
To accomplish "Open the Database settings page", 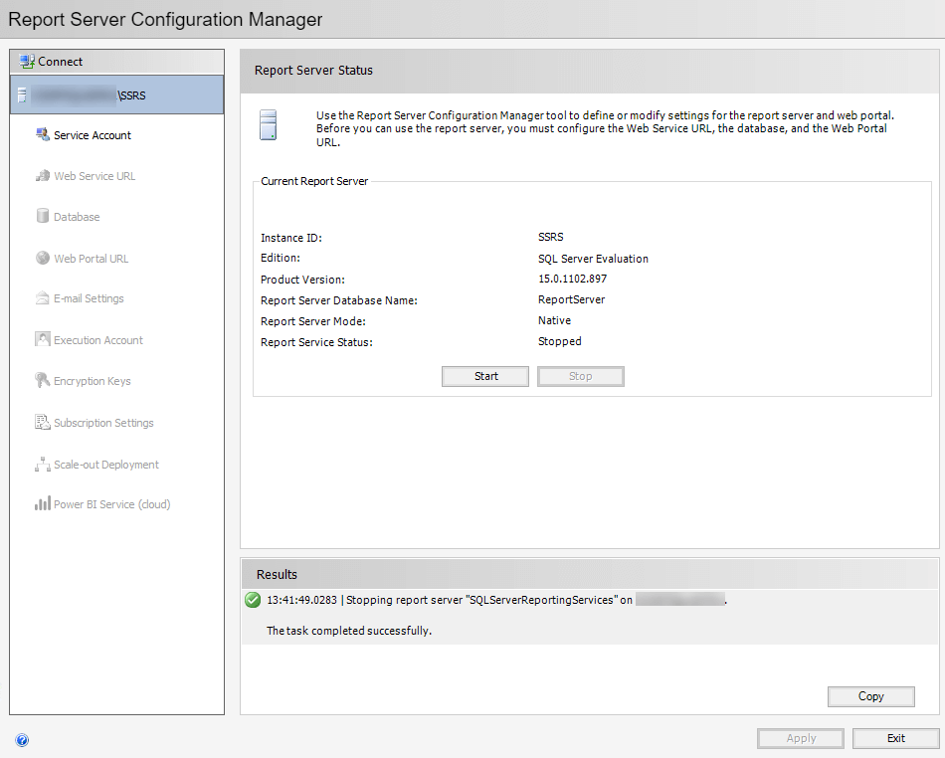I will click(77, 217).
